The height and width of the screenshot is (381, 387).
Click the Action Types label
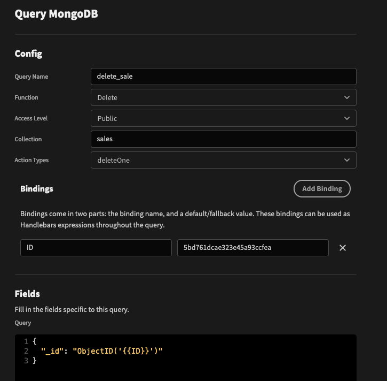click(x=31, y=161)
